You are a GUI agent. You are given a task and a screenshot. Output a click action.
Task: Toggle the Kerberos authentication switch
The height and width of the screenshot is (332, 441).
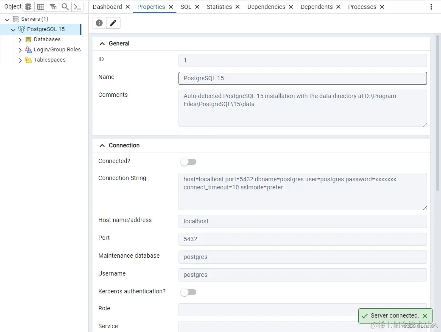(x=188, y=292)
